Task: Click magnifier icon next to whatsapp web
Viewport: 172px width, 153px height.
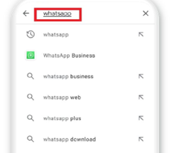Action: tap(31, 97)
